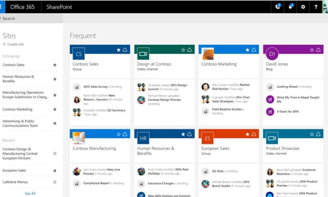The width and height of the screenshot is (328, 197).
Task: Click the Office 365 header link
Action: click(23, 7)
